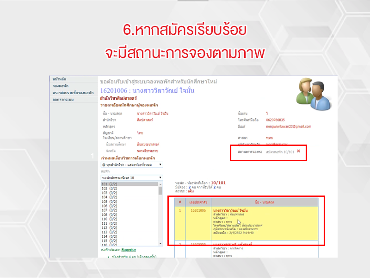Click the เลขประจำตัว column header

(200, 202)
